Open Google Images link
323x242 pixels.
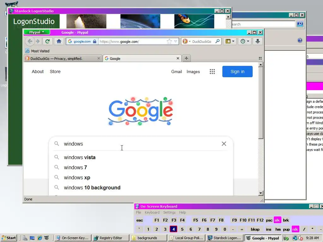click(193, 72)
